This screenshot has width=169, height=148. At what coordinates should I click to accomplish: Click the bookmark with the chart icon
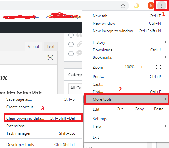click(x=64, y=16)
